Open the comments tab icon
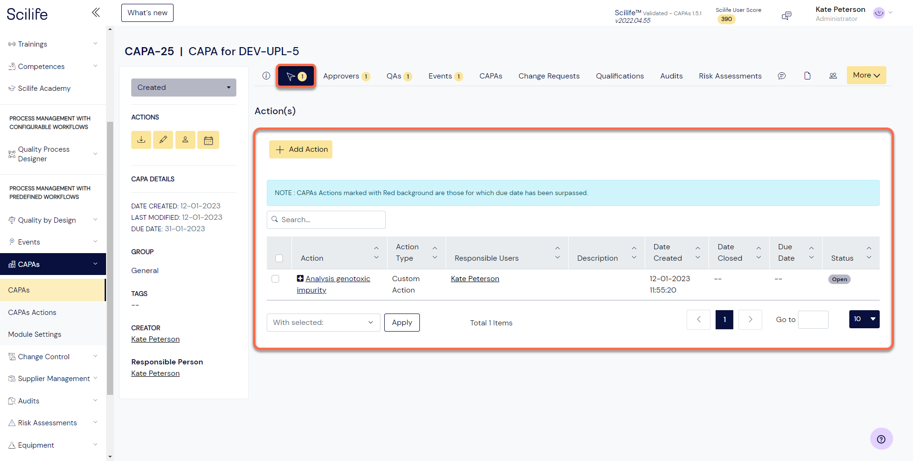 point(782,76)
